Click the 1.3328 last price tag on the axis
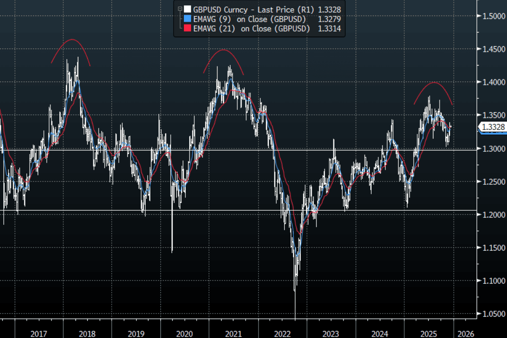The height and width of the screenshot is (338, 507). [493, 127]
